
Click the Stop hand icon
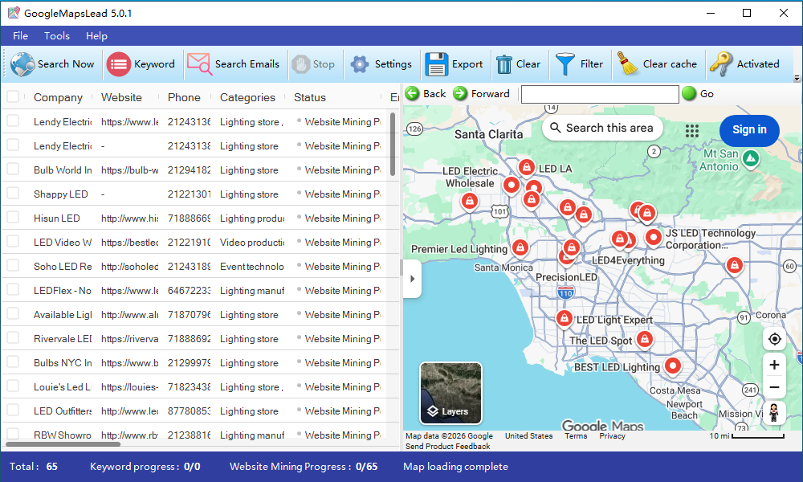coord(300,64)
